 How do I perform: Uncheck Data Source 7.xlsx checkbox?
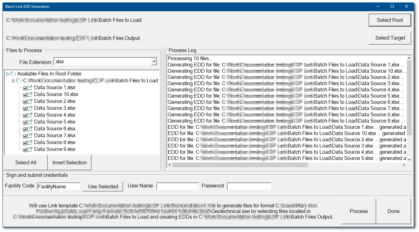pyautogui.click(x=25, y=136)
